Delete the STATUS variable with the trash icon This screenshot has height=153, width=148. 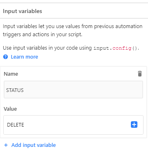[x=140, y=74]
